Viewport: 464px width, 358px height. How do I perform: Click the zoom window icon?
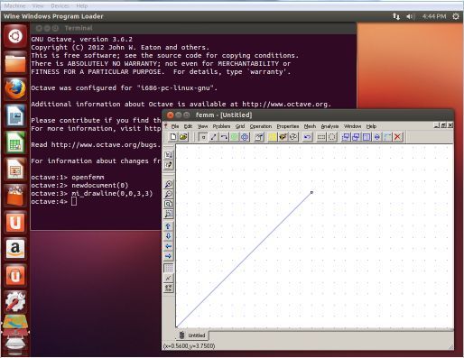tap(169, 214)
